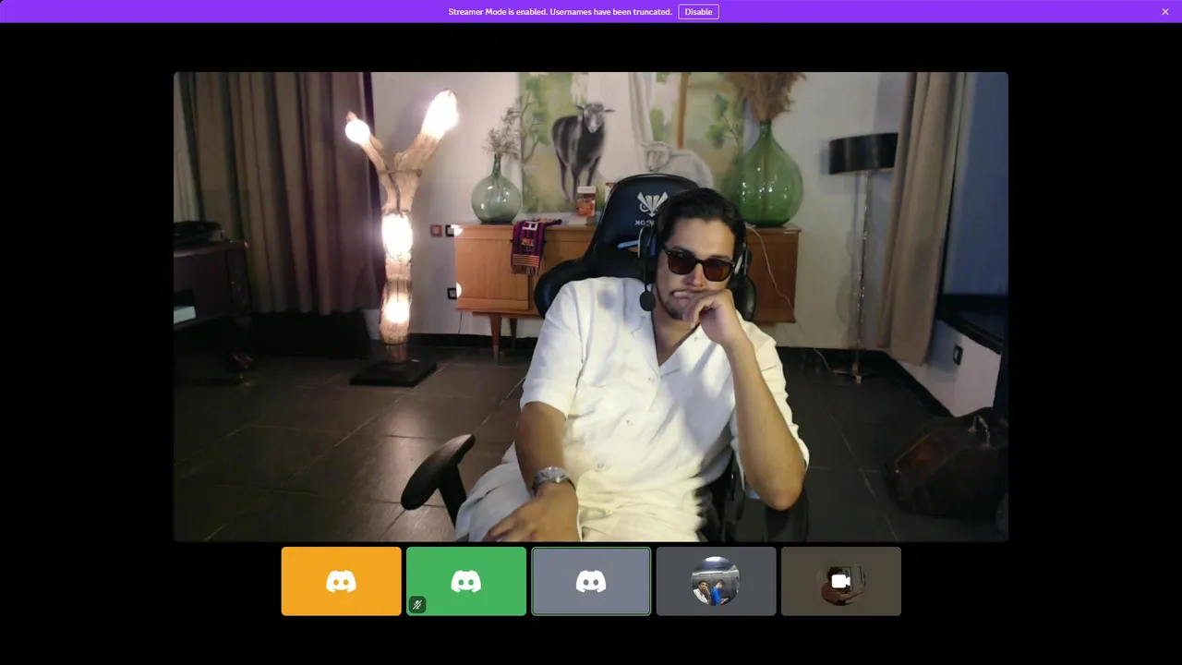The width and height of the screenshot is (1182, 665).
Task: Dismiss the Streamer Mode banner with X
Action: tap(1165, 12)
